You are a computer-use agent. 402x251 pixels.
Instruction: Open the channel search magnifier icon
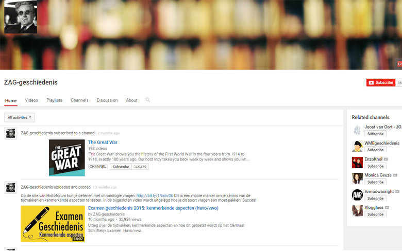click(148, 100)
